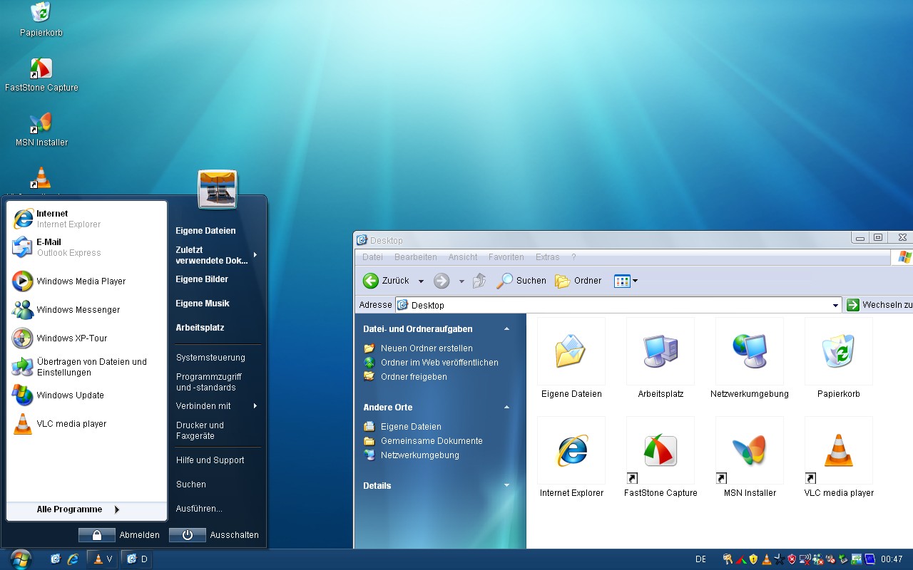Open Datei menu in Desktop window
The width and height of the screenshot is (913, 570).
(x=372, y=257)
